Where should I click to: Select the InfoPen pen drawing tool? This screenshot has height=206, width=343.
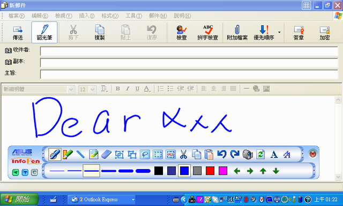pos(55,154)
